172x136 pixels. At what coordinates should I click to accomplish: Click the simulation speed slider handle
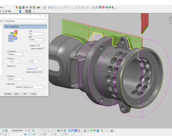pyautogui.click(x=20, y=11)
